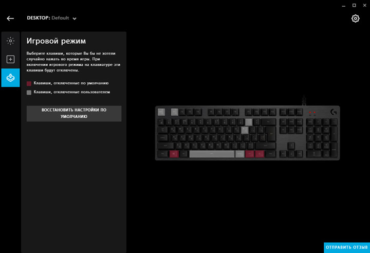
Task: Open the assignments plus sidebar tab
Action: click(10, 59)
